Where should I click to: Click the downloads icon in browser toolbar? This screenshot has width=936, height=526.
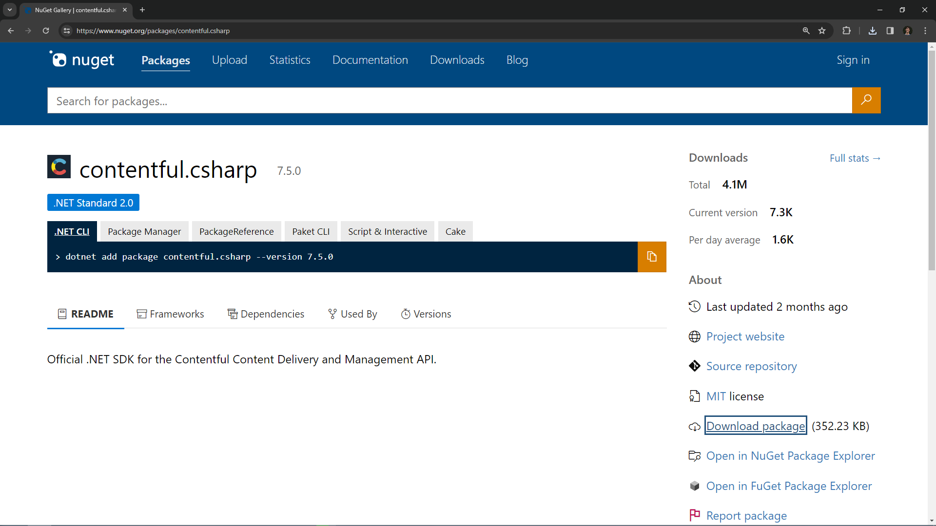click(x=872, y=31)
